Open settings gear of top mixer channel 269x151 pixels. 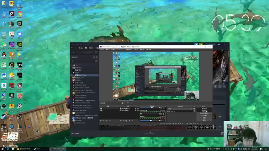pyautogui.click(x=163, y=108)
